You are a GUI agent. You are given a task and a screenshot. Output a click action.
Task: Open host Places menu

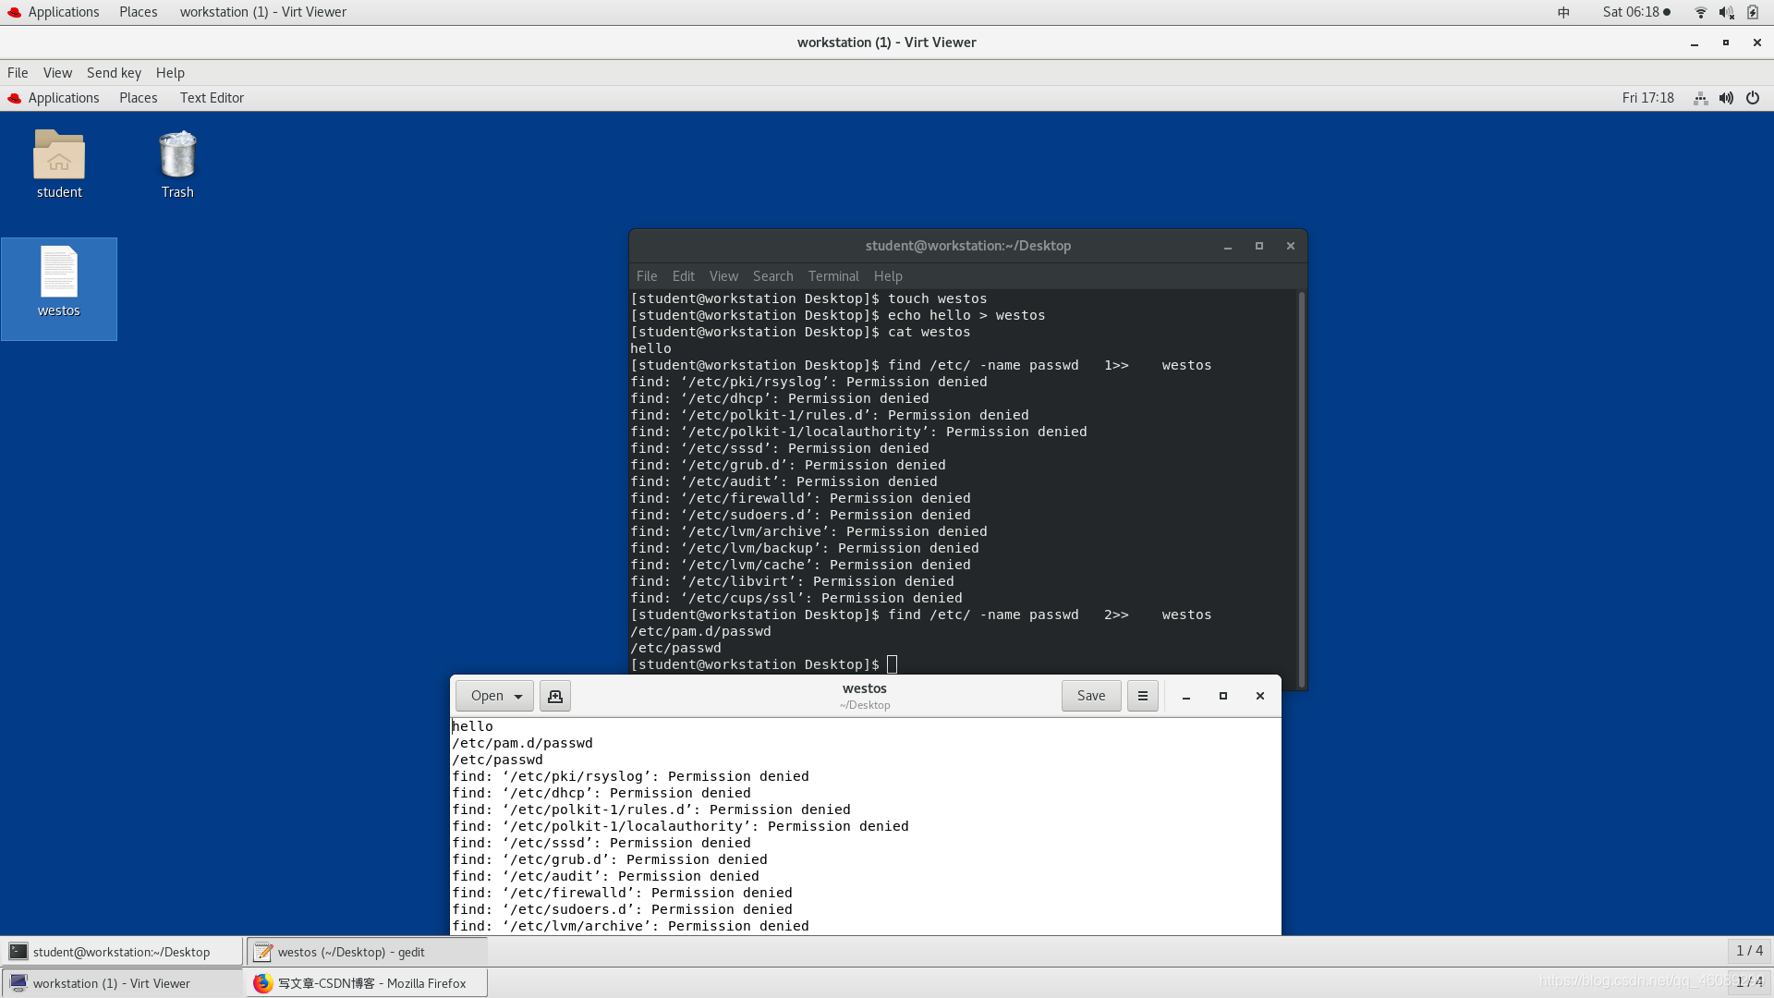coord(138,12)
